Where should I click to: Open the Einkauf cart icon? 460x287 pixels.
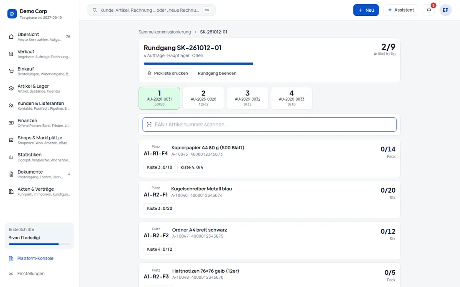click(x=11, y=71)
